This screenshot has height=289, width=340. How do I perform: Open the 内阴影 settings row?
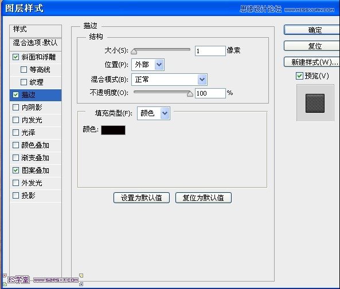pos(36,108)
